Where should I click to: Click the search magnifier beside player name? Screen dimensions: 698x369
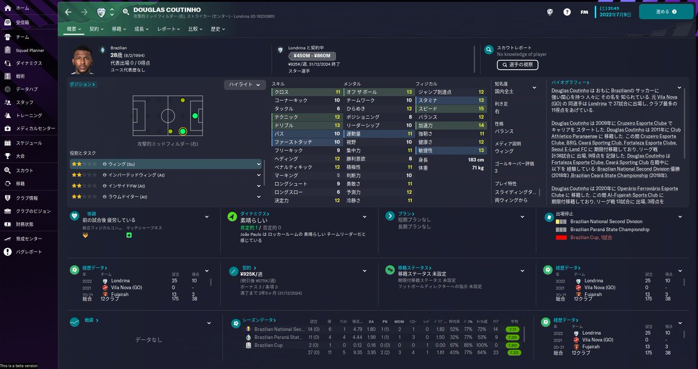(x=126, y=12)
